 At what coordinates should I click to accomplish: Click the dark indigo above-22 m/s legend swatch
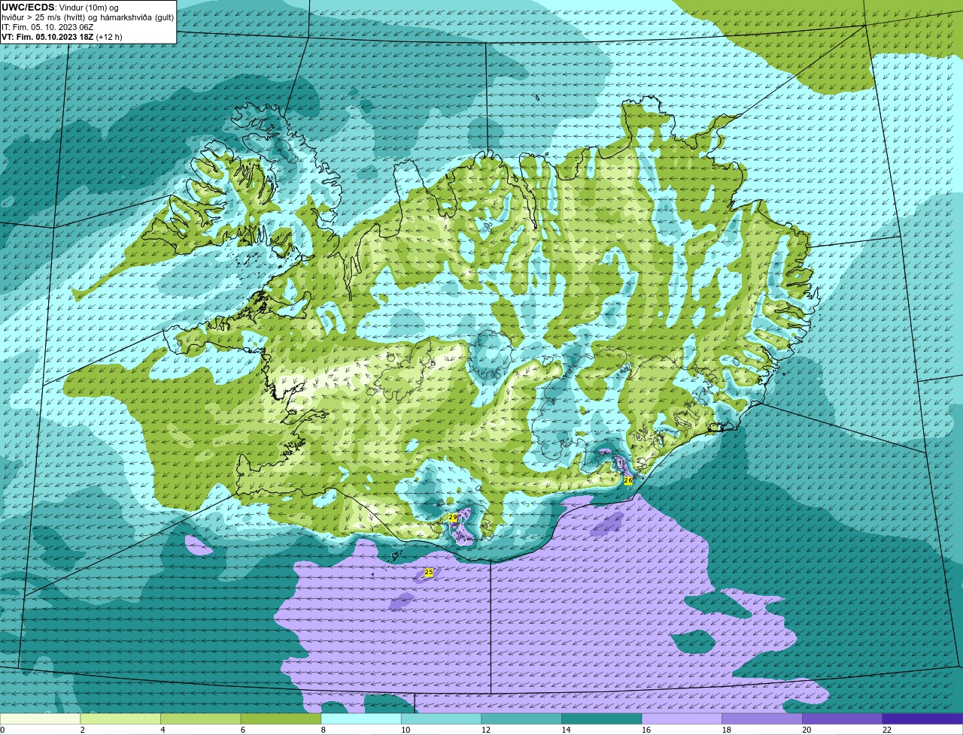923,718
